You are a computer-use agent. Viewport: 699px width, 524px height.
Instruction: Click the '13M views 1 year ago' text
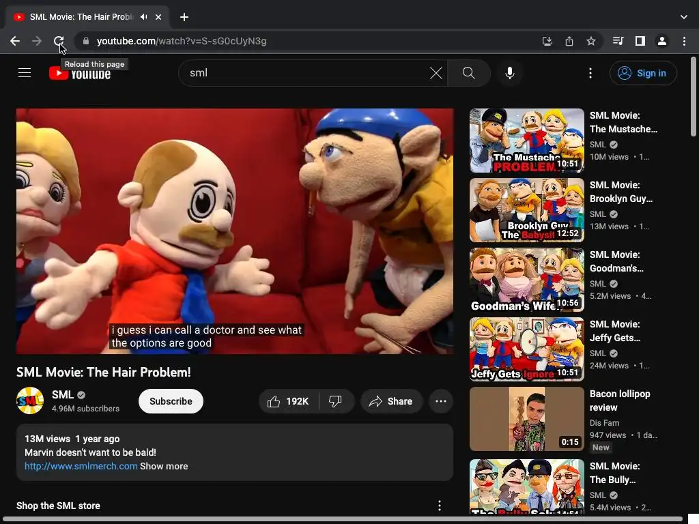click(72, 439)
